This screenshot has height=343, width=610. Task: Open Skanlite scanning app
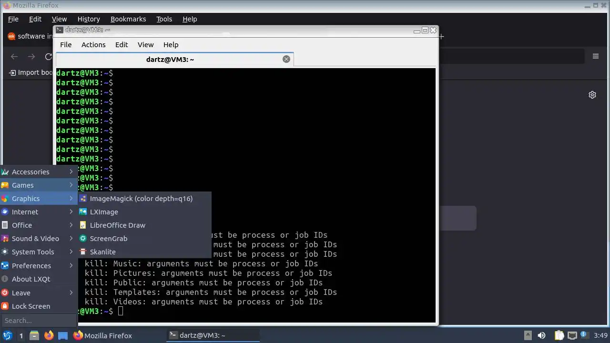point(144,252)
